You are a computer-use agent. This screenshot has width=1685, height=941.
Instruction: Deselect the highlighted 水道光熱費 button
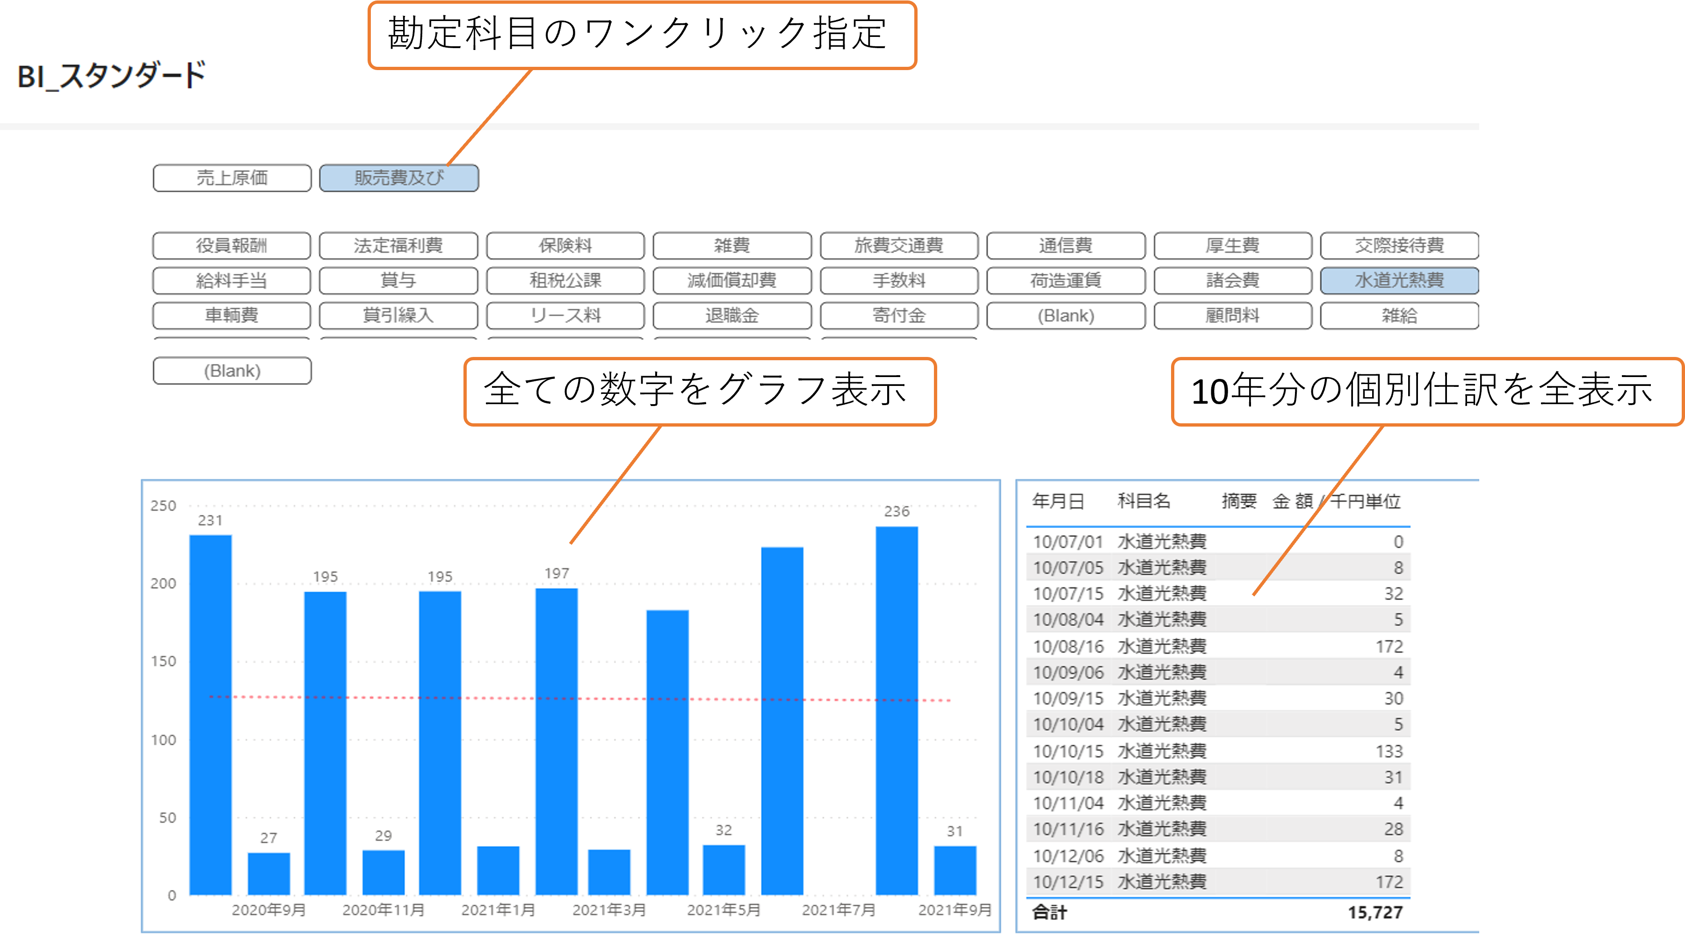(x=1400, y=280)
